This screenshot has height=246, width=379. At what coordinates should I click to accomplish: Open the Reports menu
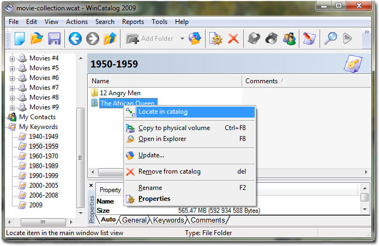click(x=133, y=22)
